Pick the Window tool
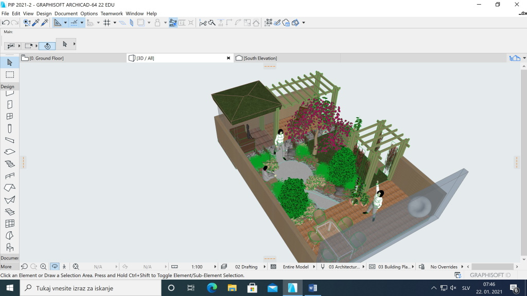The height and width of the screenshot is (296, 527). tap(9, 117)
